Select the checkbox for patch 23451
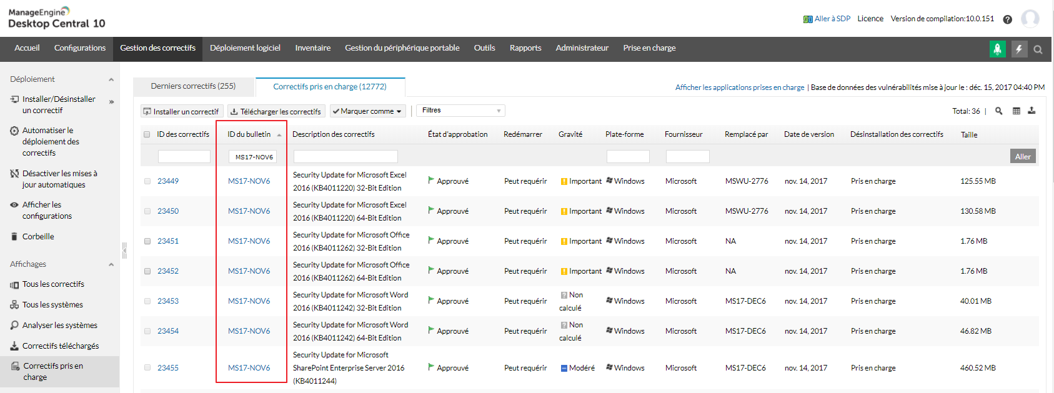1054x393 pixels. (147, 241)
